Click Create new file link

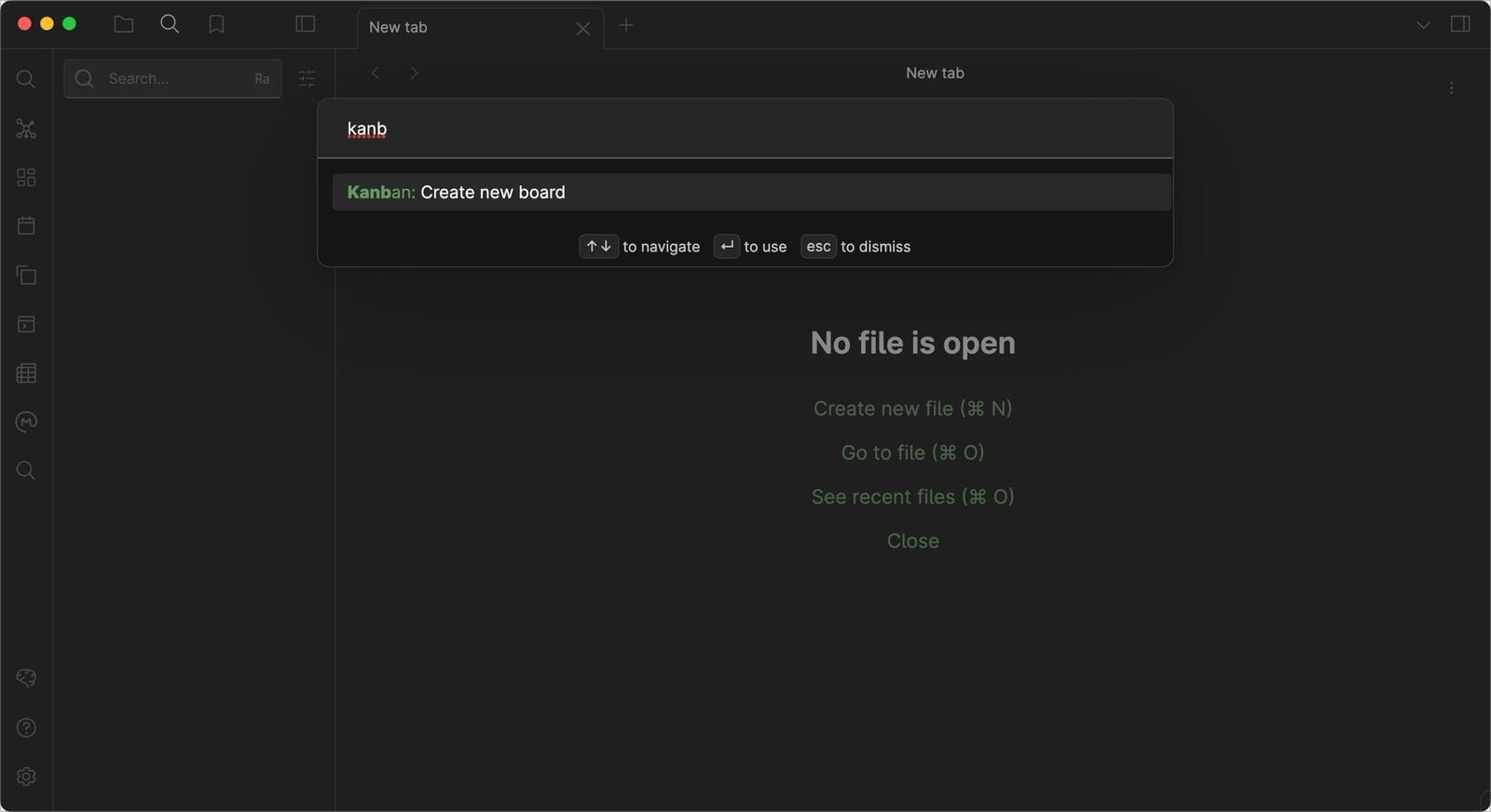[912, 408]
